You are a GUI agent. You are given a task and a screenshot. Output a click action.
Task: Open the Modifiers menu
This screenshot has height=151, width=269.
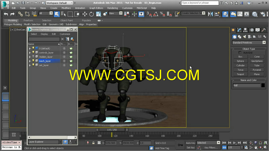[x=66, y=8]
